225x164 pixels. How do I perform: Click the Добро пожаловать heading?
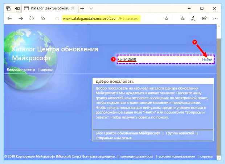[115, 82]
